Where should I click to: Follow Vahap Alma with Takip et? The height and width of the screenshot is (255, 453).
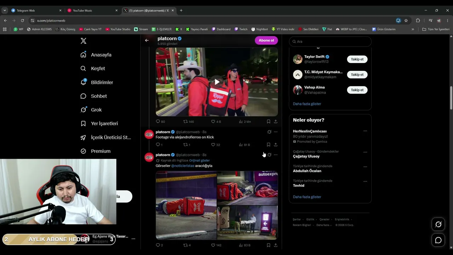[357, 90]
